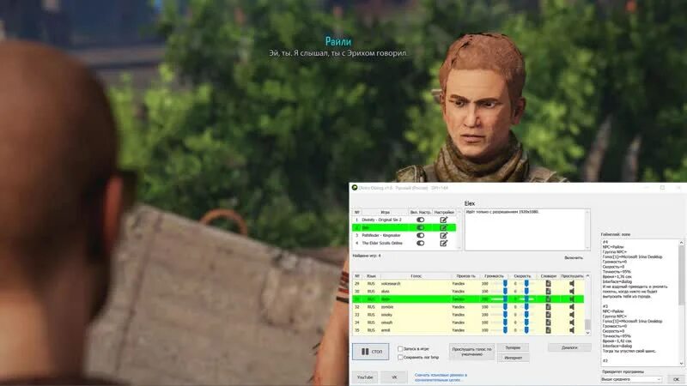The height and width of the screenshot is (386, 687).
Task: Open settings editor for The Elder Scrolls Online
Action: coord(443,244)
